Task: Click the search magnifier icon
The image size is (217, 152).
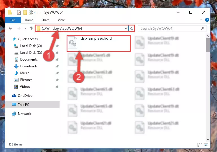Action: [203, 29]
